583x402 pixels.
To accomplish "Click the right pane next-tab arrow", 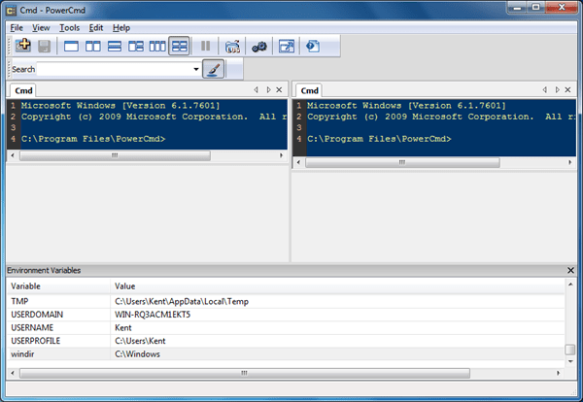I will [x=557, y=90].
